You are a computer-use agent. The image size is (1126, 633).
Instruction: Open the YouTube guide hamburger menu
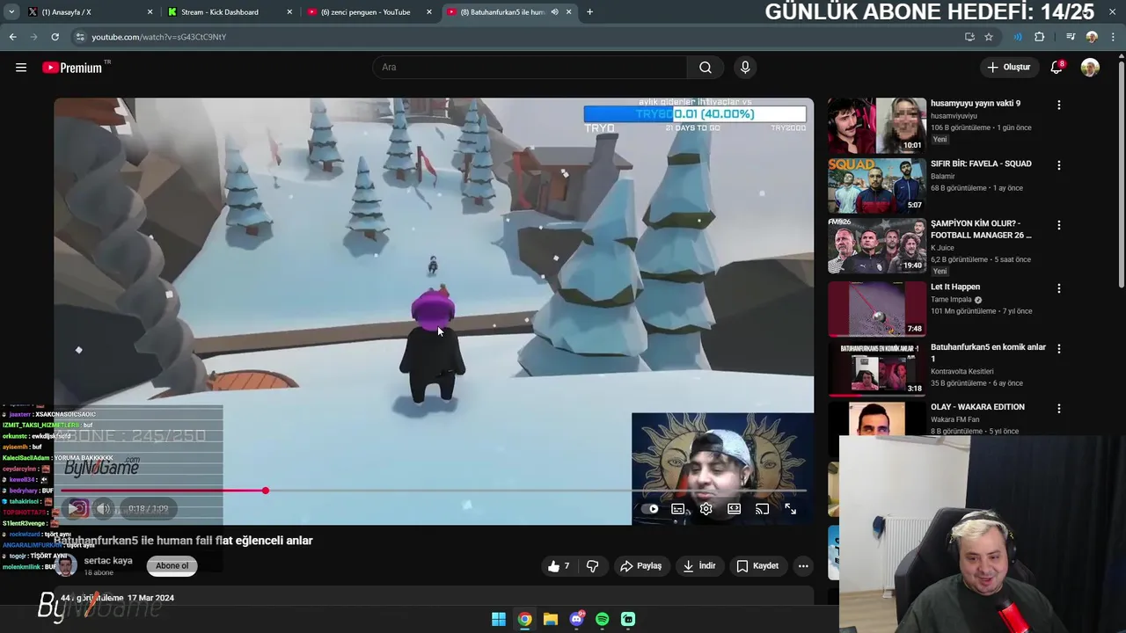click(21, 68)
